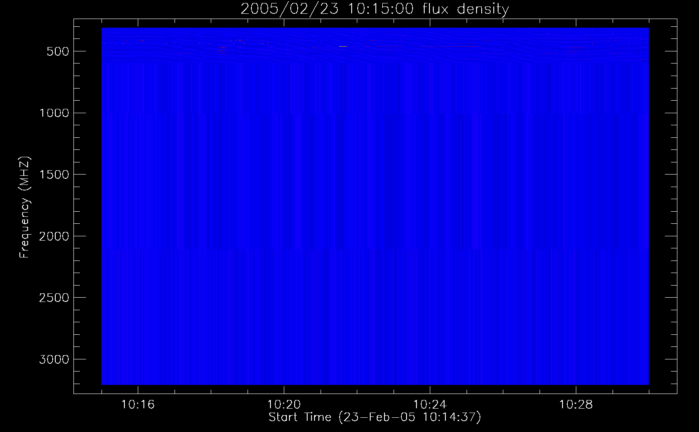Click the 'Start Time (23-Feb-05 10:14:37)' label
The width and height of the screenshot is (699, 432).
[375, 417]
